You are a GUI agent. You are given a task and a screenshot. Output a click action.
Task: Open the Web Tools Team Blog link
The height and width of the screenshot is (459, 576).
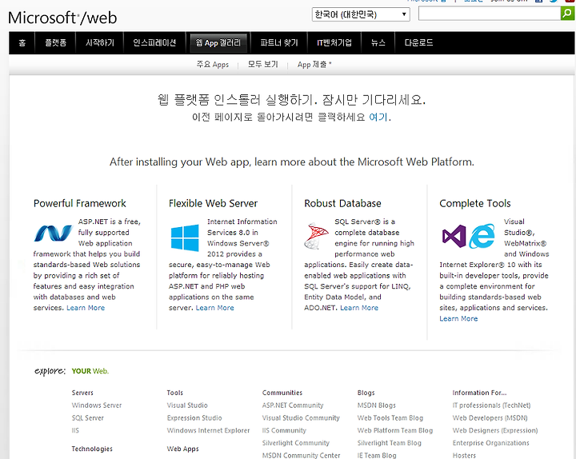coord(390,418)
